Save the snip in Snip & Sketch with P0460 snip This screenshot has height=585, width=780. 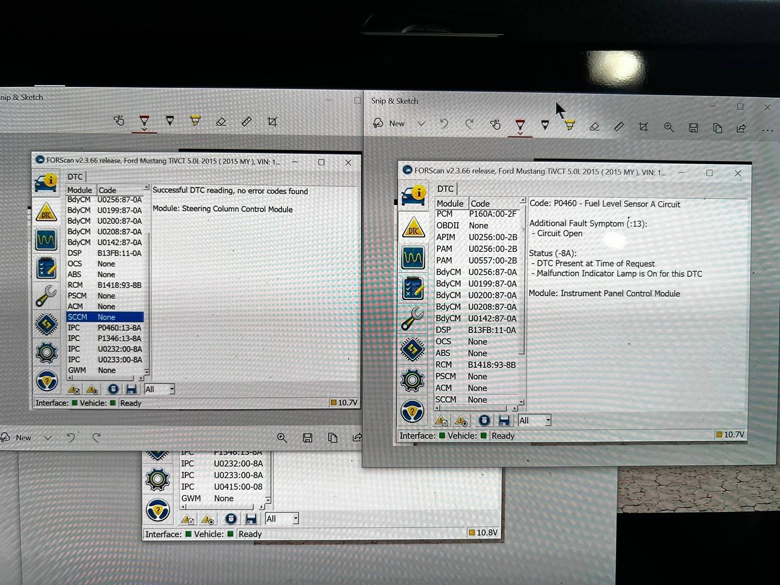tap(693, 128)
